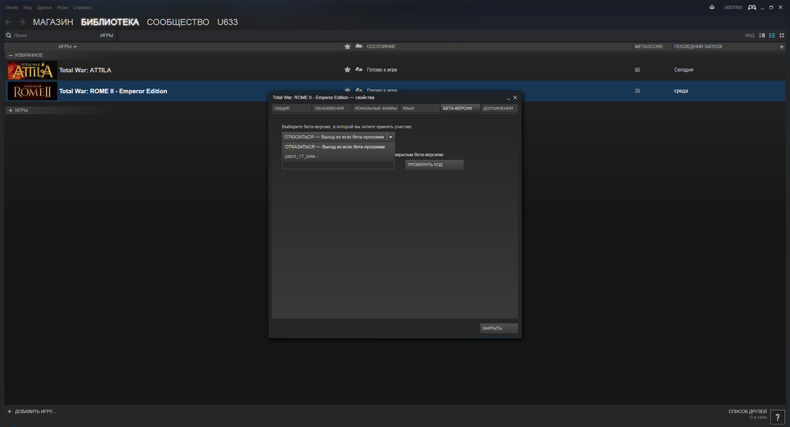Open U633 profile section
This screenshot has width=790, height=427.
(x=228, y=22)
